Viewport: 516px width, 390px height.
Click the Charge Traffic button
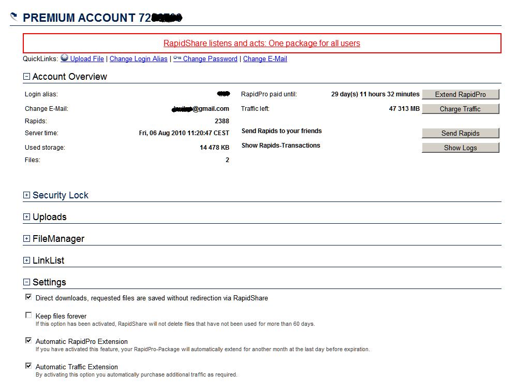[460, 109]
